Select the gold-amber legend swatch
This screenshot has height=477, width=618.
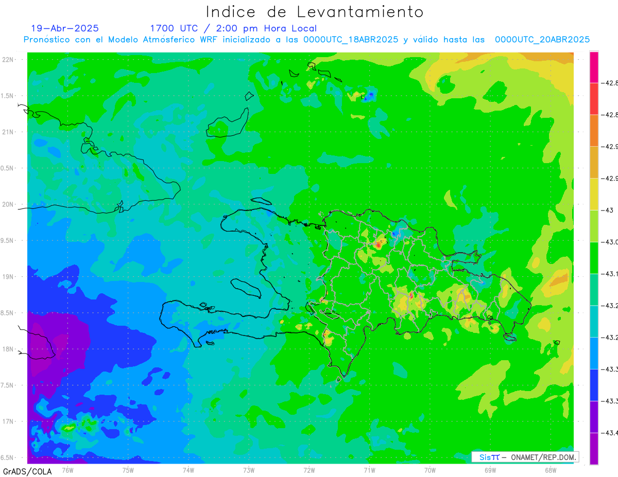(594, 162)
